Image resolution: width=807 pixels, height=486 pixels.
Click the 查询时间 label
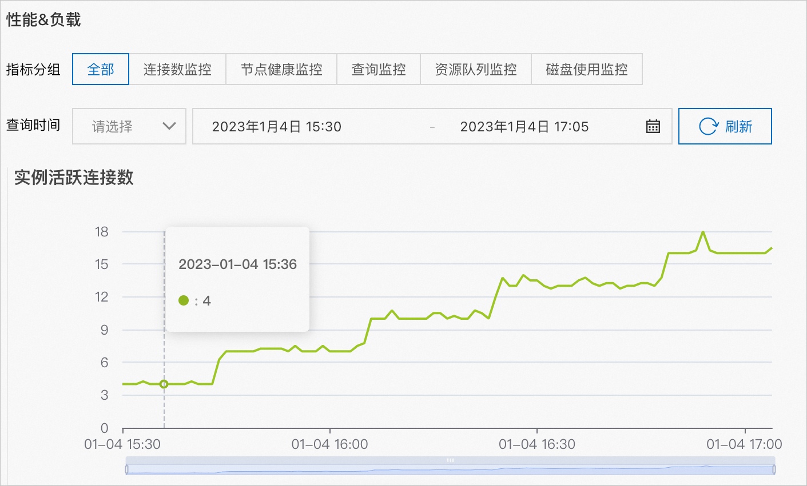pyautogui.click(x=33, y=125)
